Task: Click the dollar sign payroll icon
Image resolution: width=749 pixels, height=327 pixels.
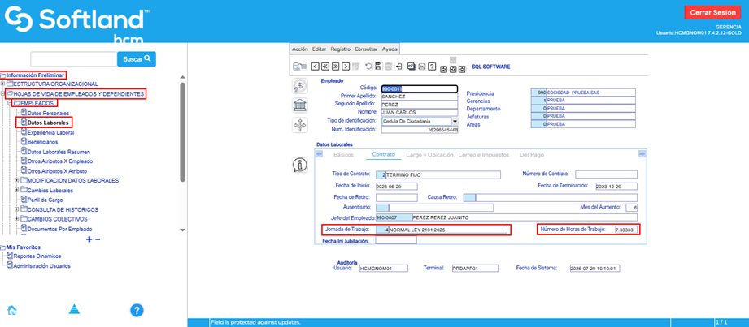Action: (x=299, y=86)
